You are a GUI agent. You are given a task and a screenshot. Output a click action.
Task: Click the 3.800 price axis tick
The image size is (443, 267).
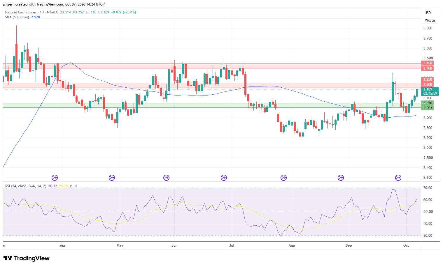click(x=428, y=29)
